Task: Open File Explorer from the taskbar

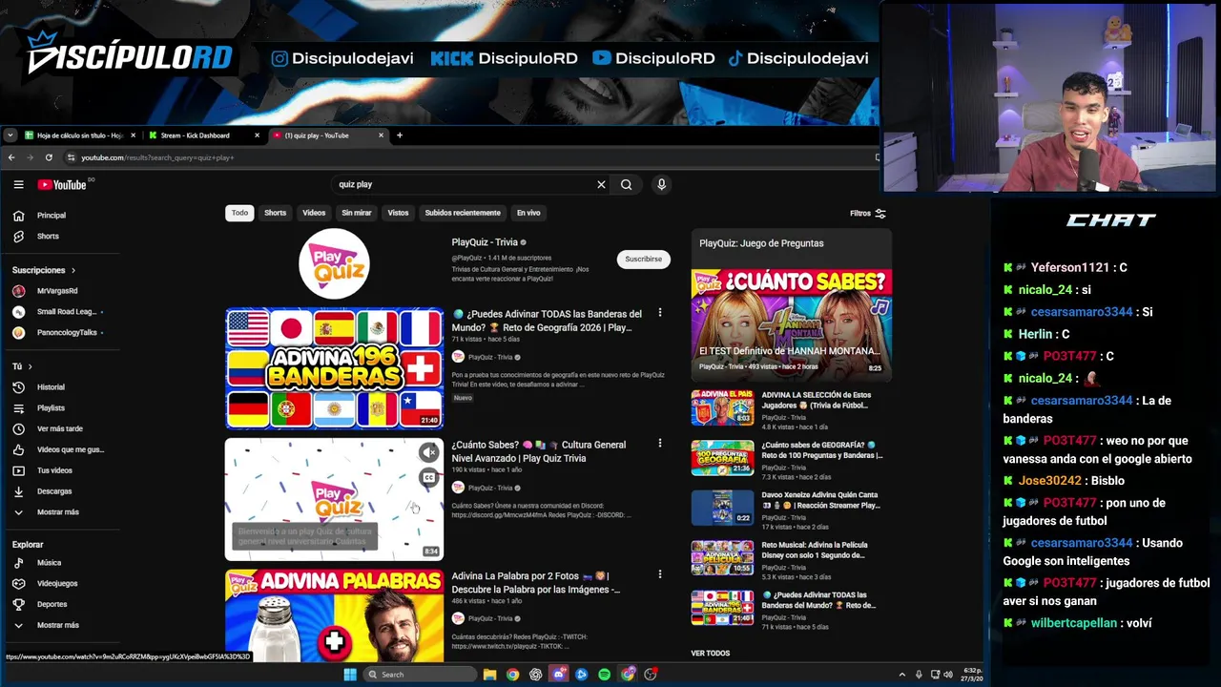Action: tap(489, 675)
